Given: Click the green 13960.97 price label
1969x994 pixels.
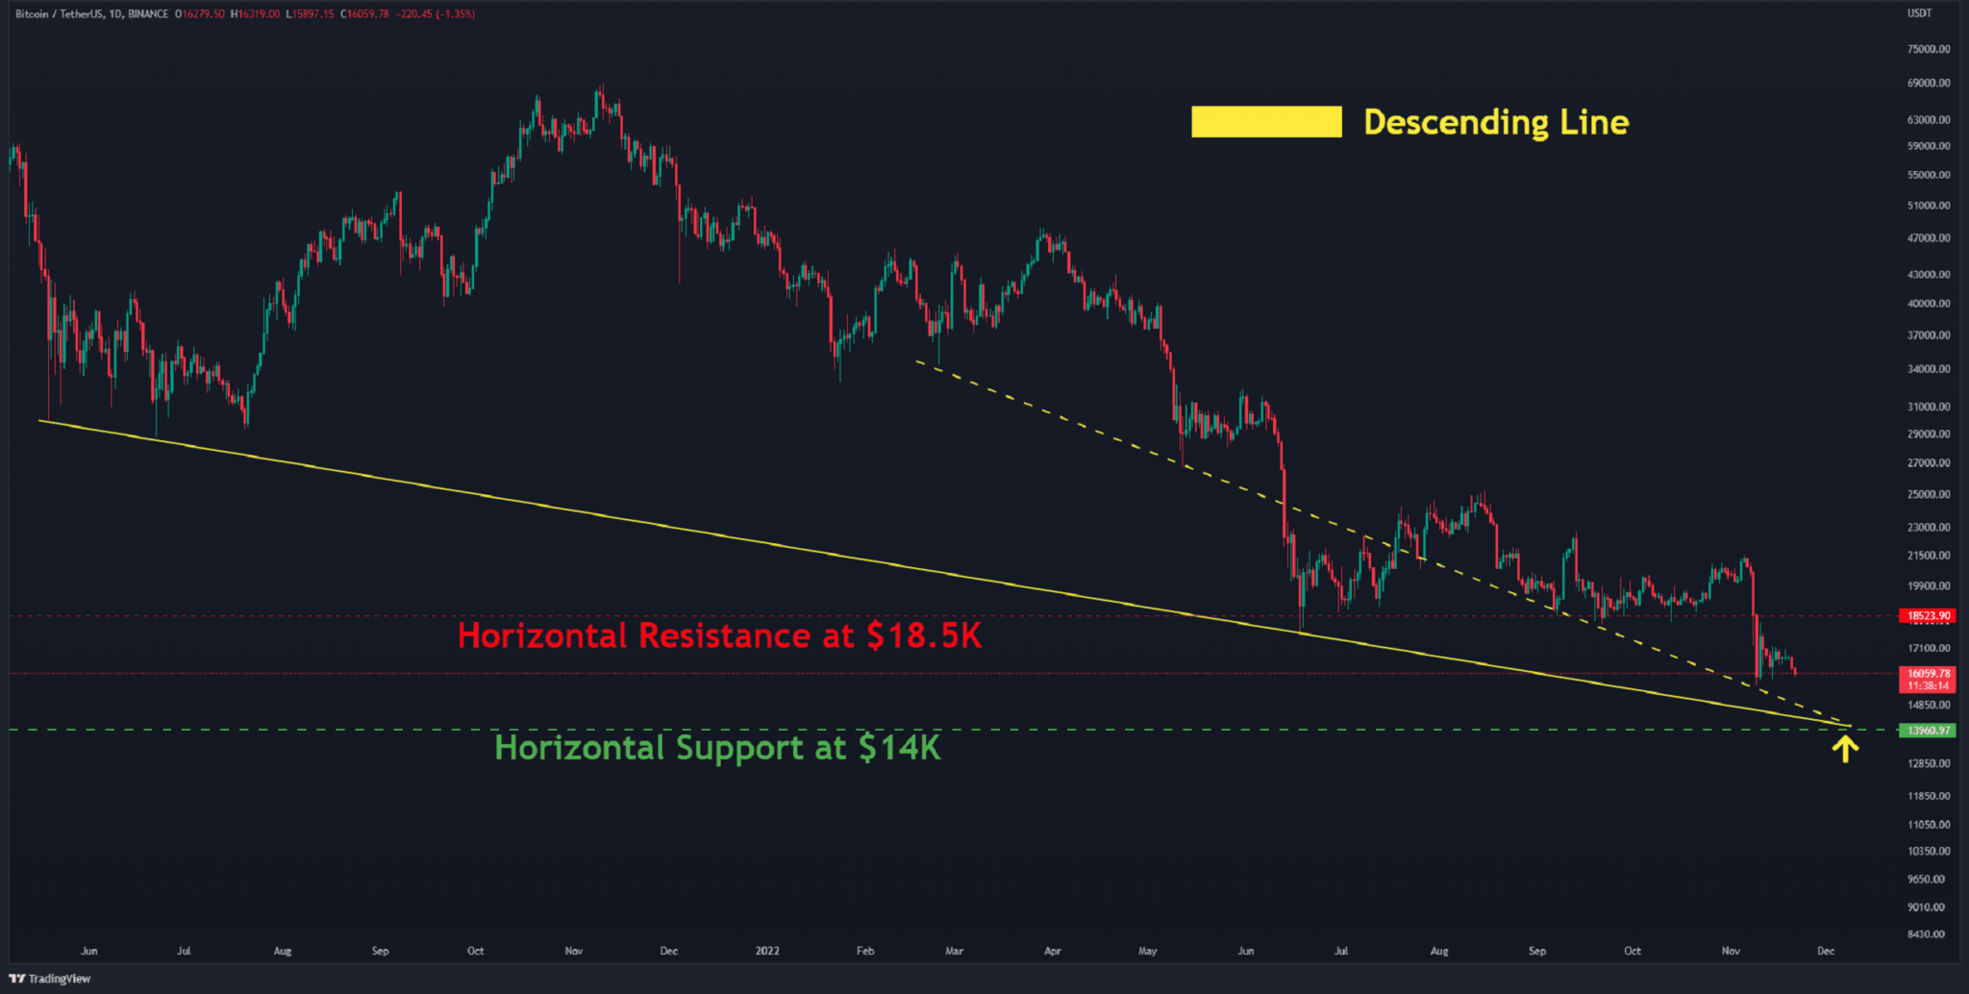Looking at the screenshot, I should click(x=1928, y=731).
